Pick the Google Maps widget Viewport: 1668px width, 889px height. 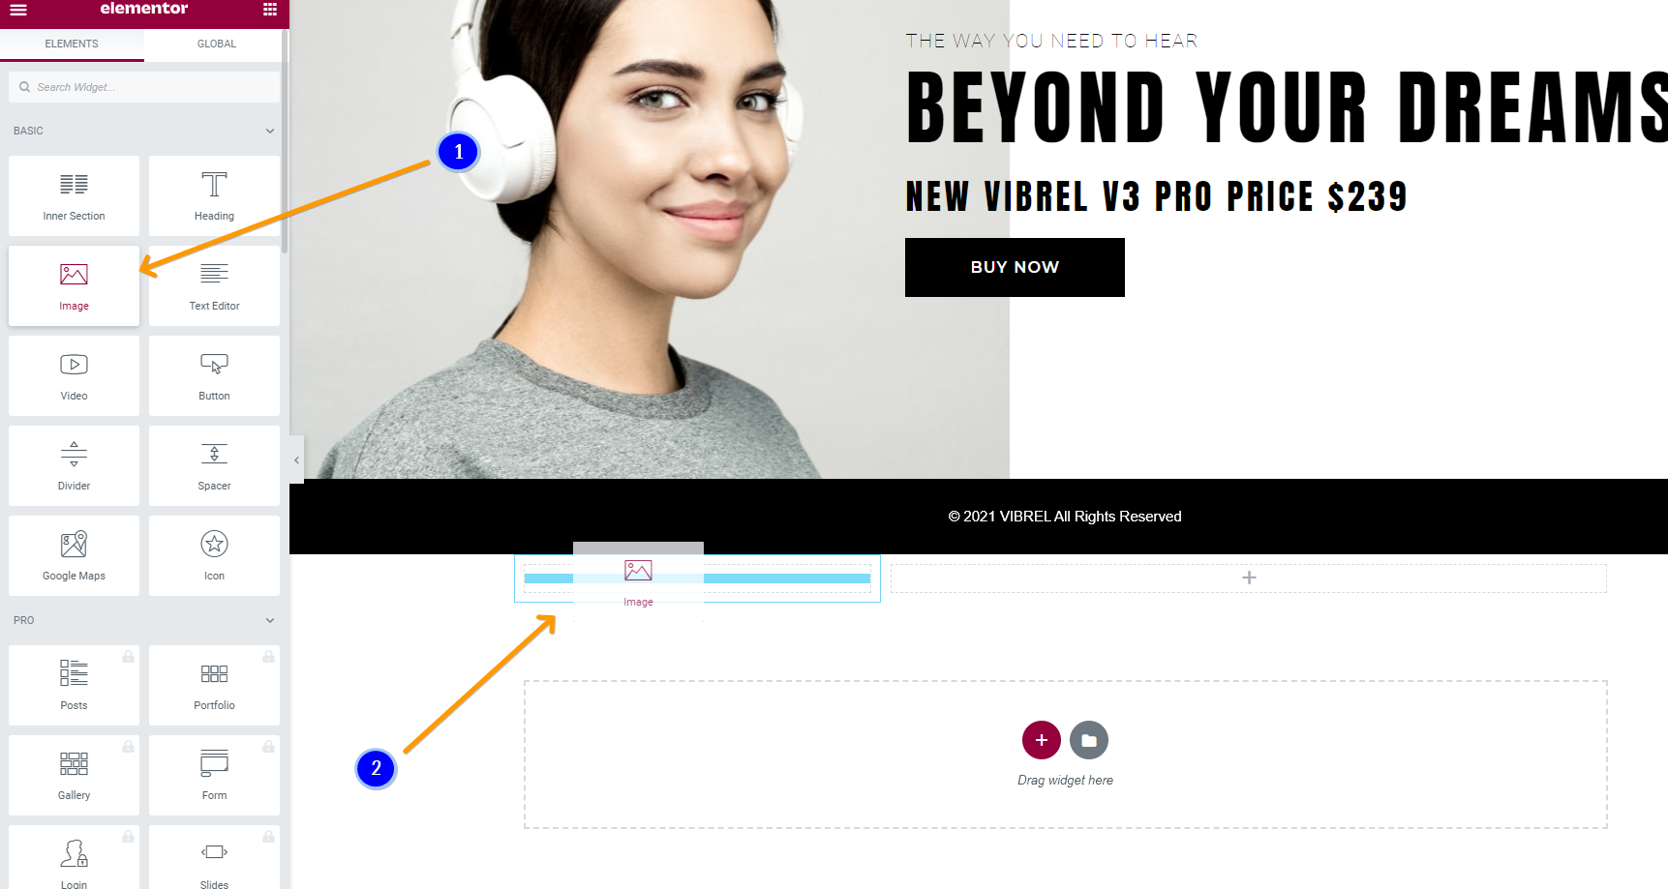coord(74,555)
